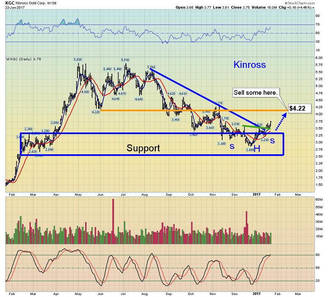Click the 40M tick on the volume axis
The image size is (328, 297).
tap(319, 214)
